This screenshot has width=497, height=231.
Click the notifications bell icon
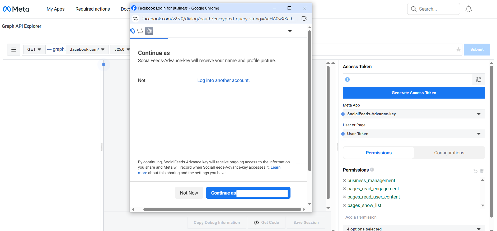point(468,9)
